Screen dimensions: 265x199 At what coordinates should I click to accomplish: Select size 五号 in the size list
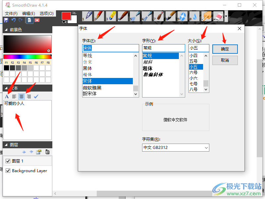pos(193,61)
